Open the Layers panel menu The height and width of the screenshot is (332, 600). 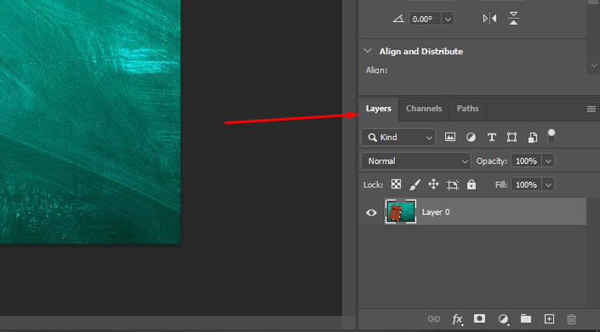coord(591,109)
